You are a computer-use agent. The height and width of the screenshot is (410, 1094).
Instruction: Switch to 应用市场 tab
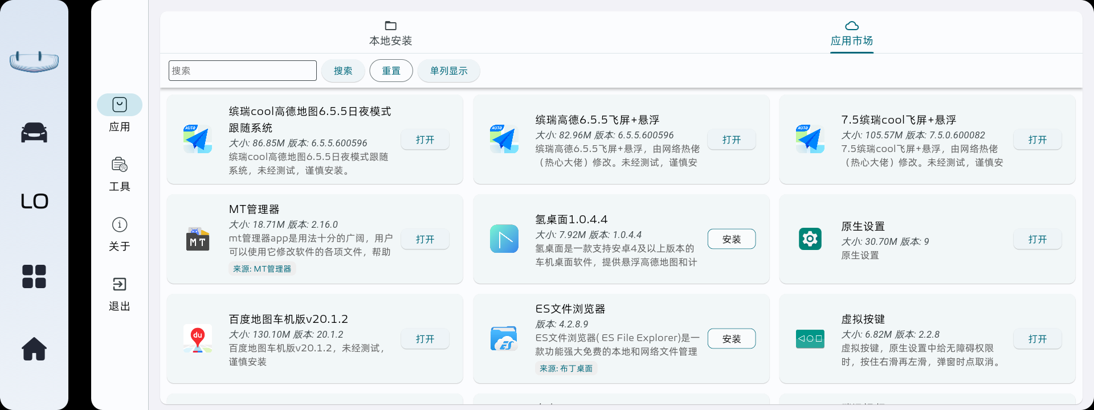point(851,33)
